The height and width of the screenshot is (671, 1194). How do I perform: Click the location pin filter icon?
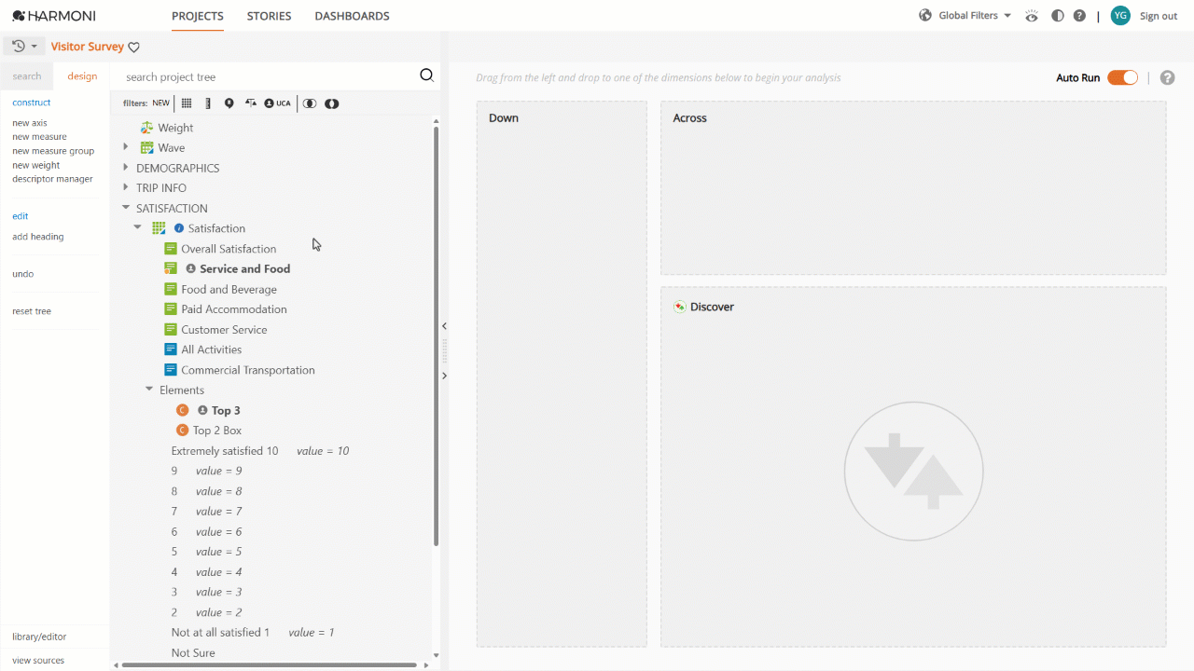pyautogui.click(x=229, y=103)
